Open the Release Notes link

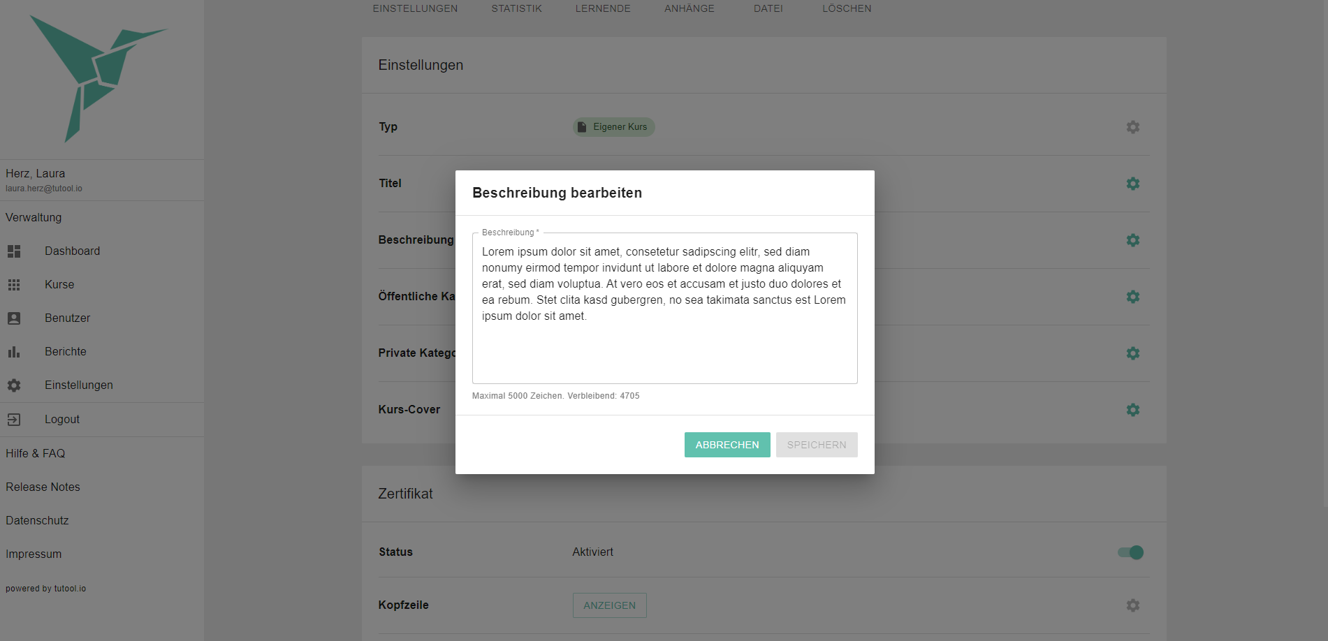tap(43, 487)
